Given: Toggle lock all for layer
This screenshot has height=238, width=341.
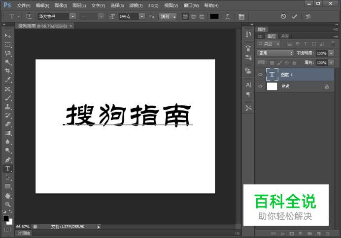Looking at the screenshot, I should tap(294, 63).
